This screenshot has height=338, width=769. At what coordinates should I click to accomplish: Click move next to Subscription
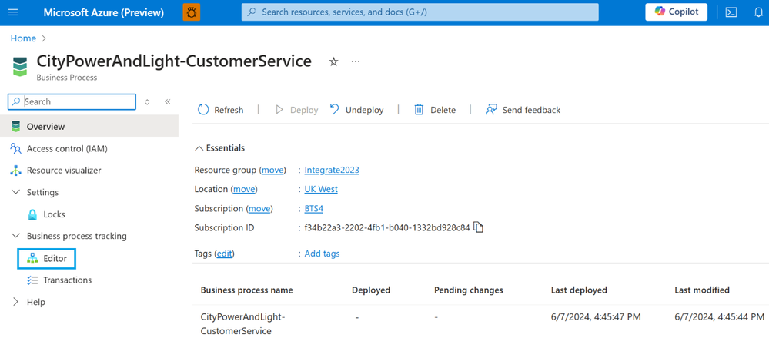coord(259,209)
